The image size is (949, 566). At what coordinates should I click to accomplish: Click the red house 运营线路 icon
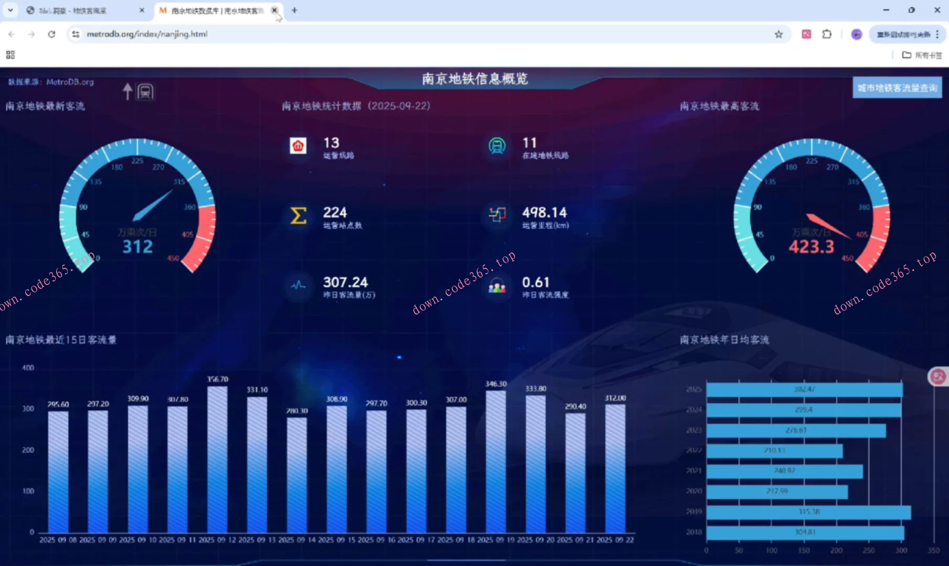pos(297,146)
